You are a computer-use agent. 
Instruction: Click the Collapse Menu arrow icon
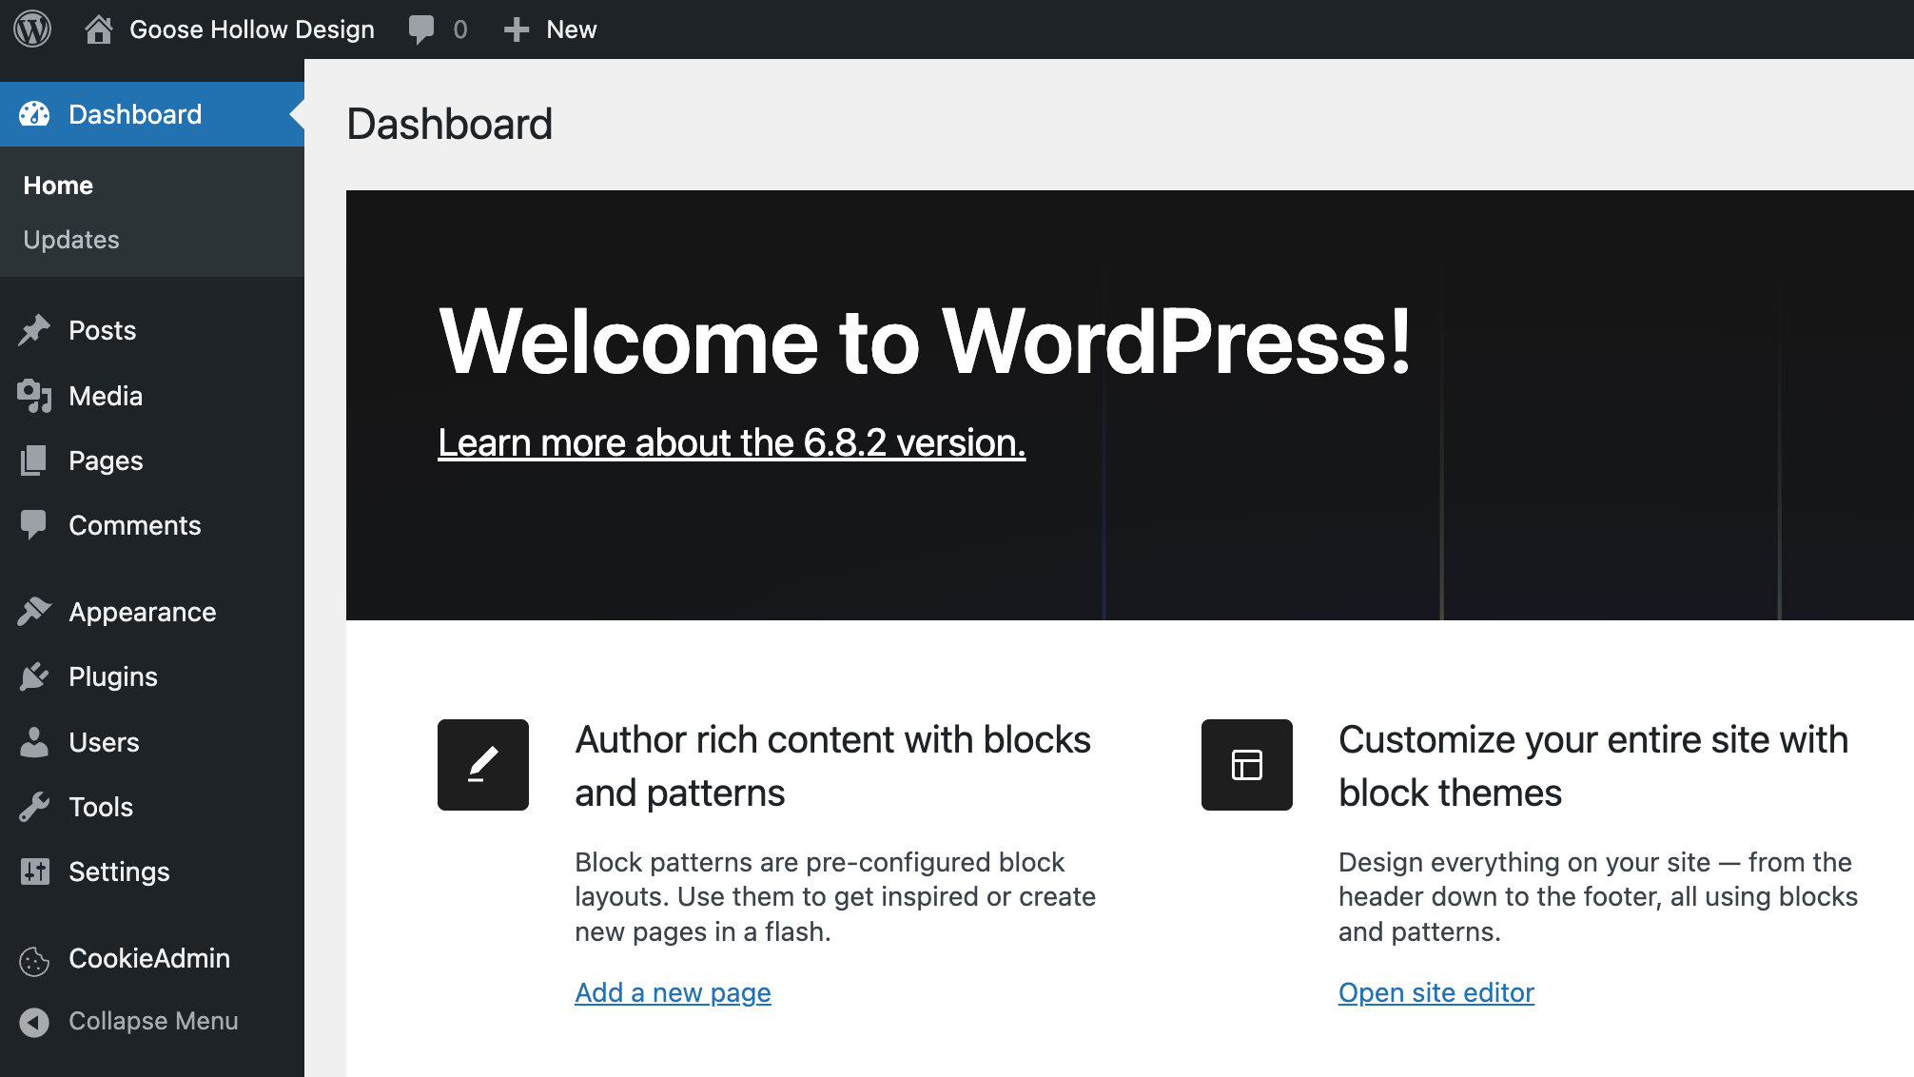[x=34, y=1022]
